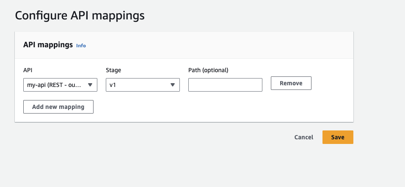Open the Info link beside API mappings
The image size is (405, 187).
pos(81,46)
